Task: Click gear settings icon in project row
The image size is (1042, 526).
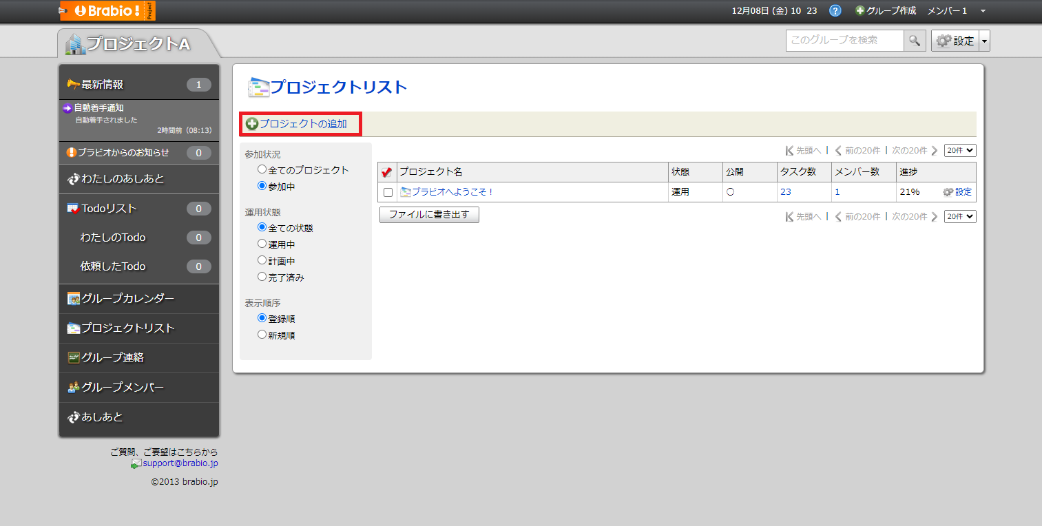Action: 948,192
